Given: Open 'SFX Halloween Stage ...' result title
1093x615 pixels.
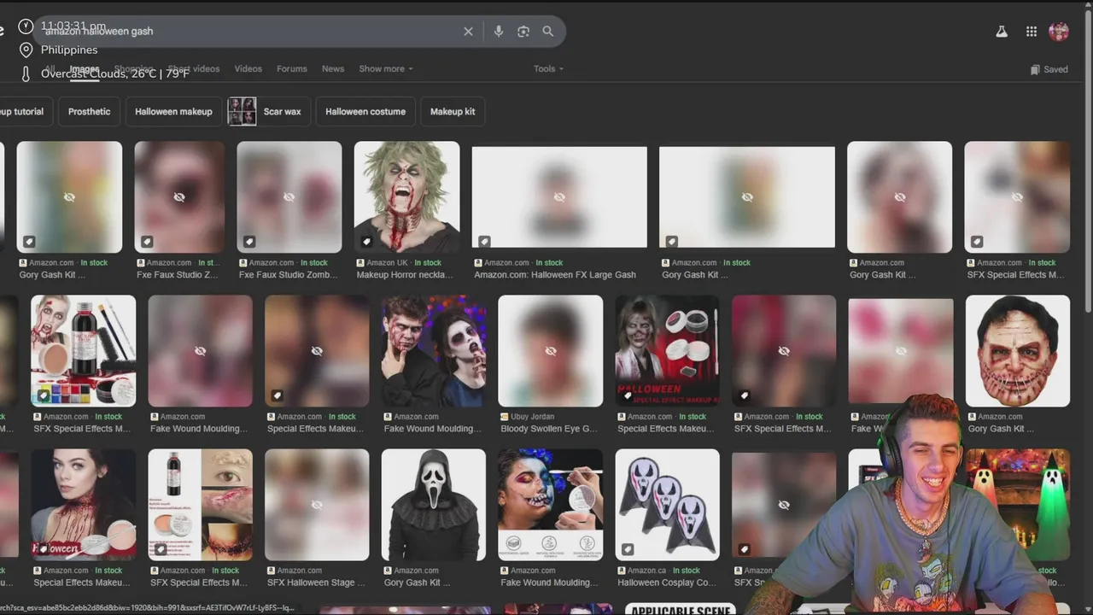Looking at the screenshot, I should coord(317,583).
